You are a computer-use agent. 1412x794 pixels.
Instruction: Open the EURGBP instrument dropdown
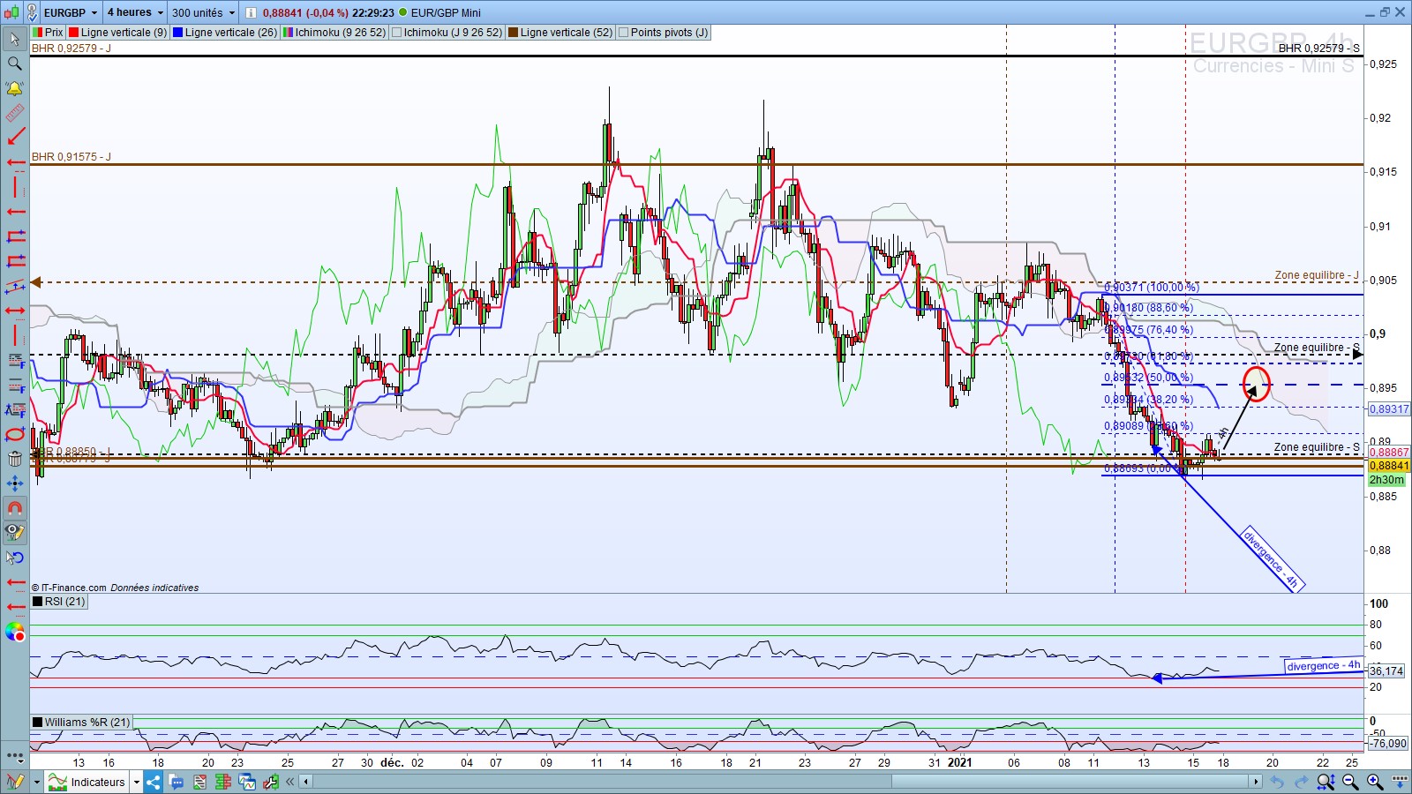pos(71,12)
